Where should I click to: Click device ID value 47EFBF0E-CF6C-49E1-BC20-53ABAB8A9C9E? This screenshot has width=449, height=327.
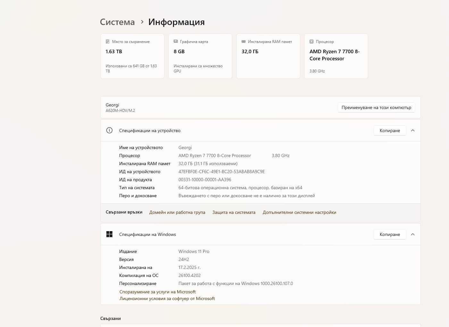click(221, 172)
